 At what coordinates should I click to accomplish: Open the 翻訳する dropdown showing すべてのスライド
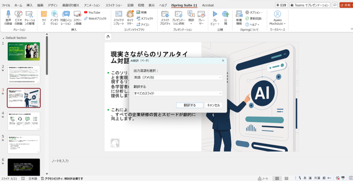coord(177,94)
